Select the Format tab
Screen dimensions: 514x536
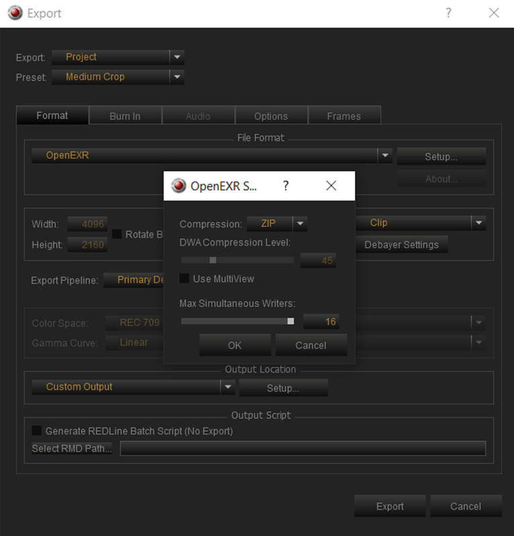click(52, 115)
